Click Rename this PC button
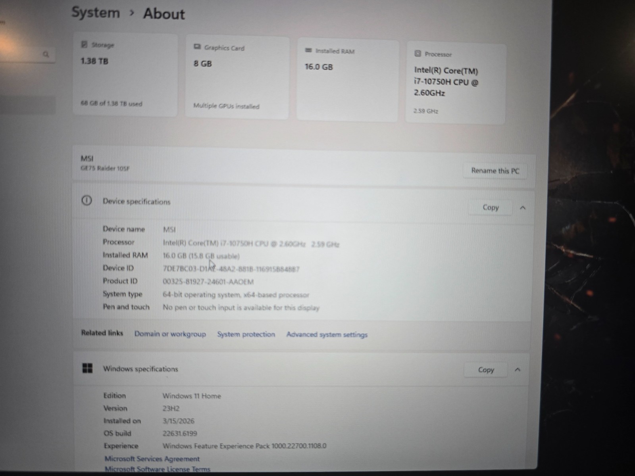 pos(495,171)
